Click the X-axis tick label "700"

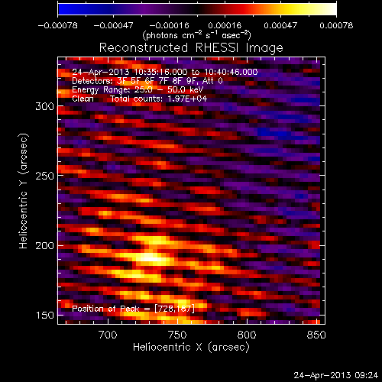pyautogui.click(x=108, y=335)
